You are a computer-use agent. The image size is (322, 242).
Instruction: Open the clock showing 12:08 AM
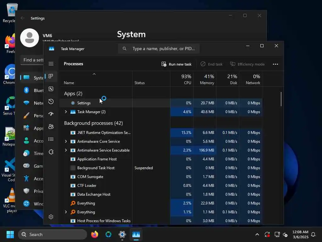point(300,234)
